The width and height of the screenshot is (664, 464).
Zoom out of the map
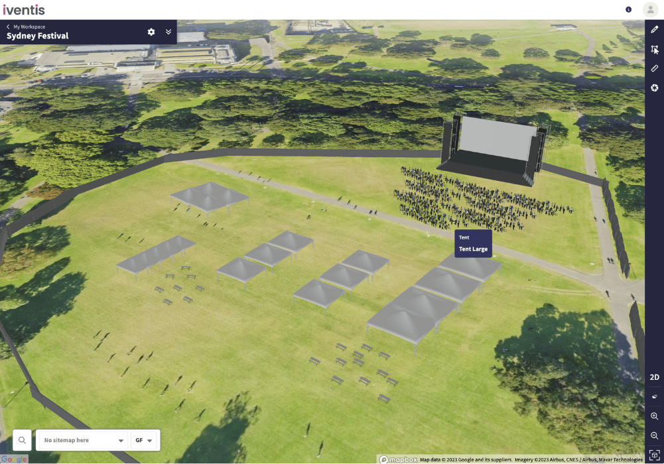(654, 435)
